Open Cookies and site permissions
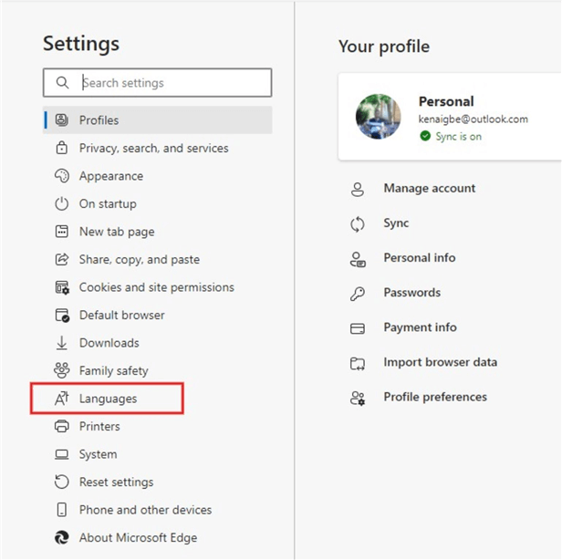This screenshot has width=562, height=560. (156, 287)
